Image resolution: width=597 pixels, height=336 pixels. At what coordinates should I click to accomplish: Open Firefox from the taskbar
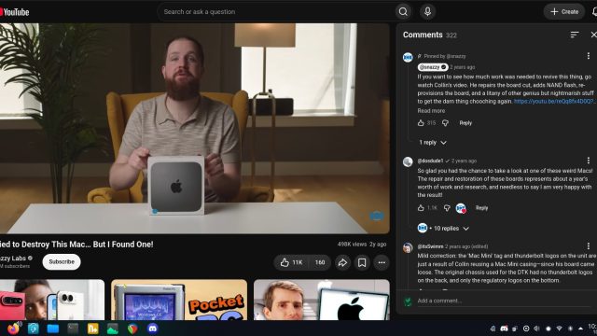pos(13,329)
